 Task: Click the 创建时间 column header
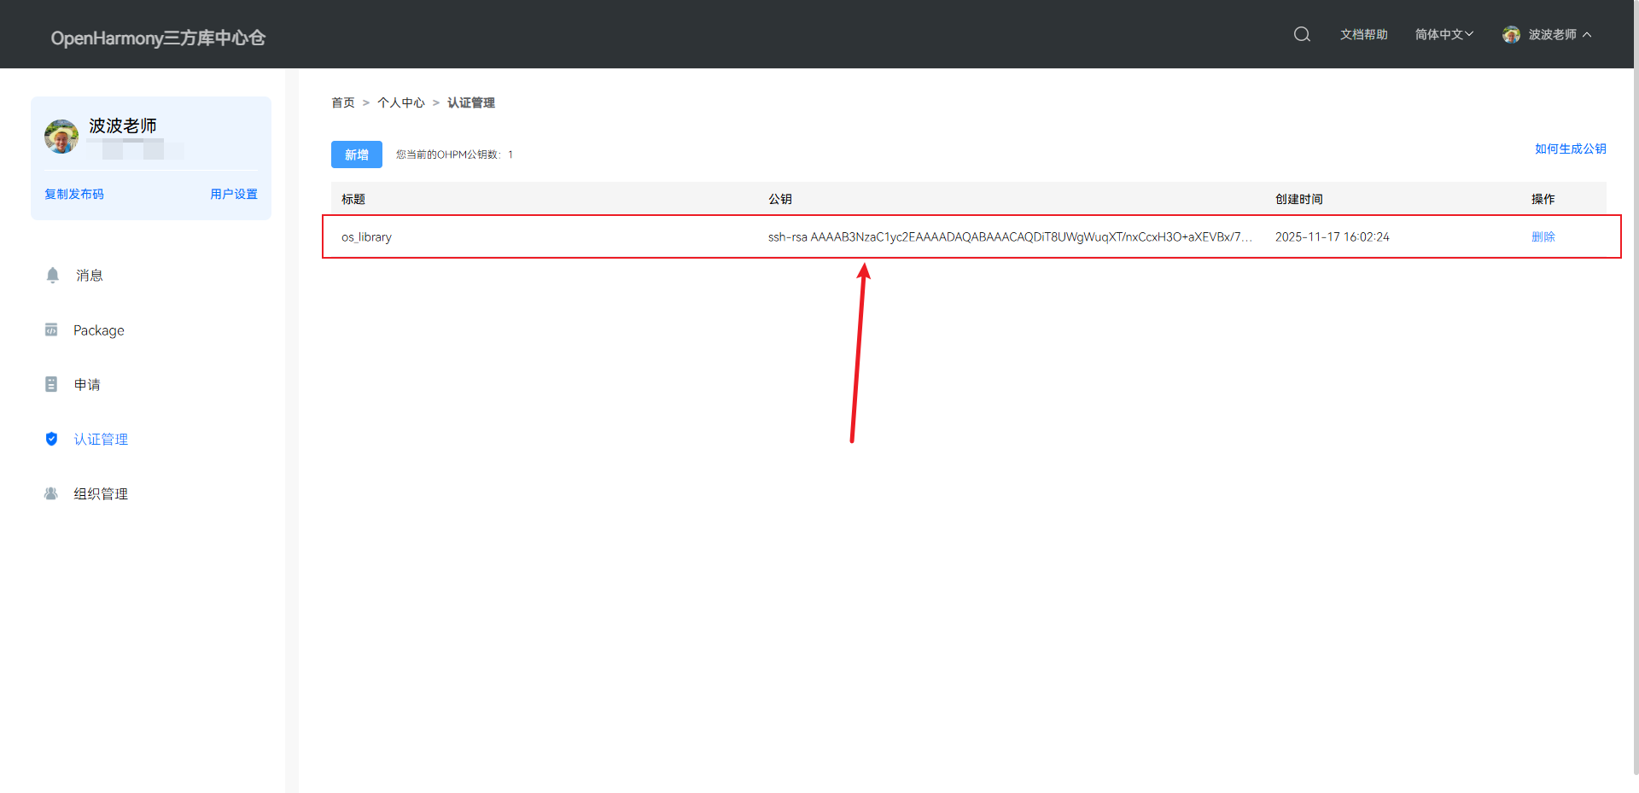pyautogui.click(x=1298, y=199)
